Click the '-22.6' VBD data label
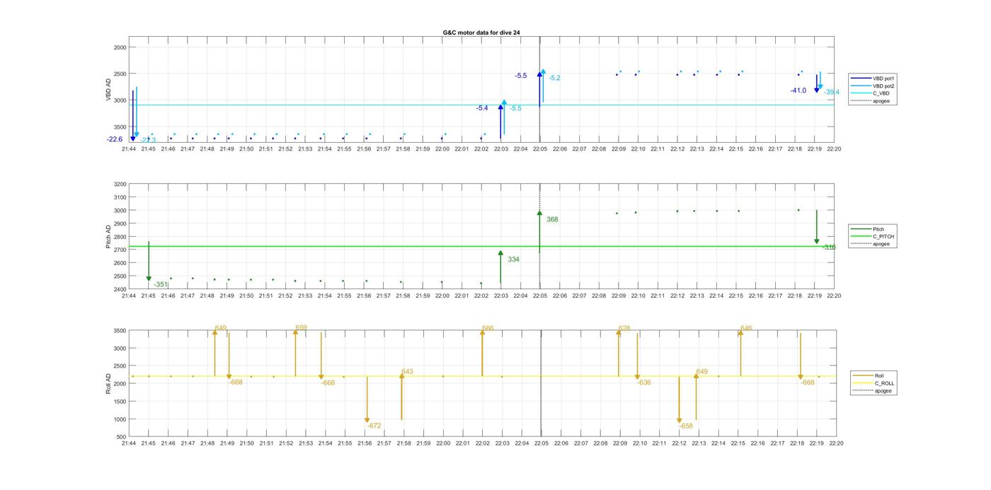Screen dimensions: 991x490 [115, 139]
